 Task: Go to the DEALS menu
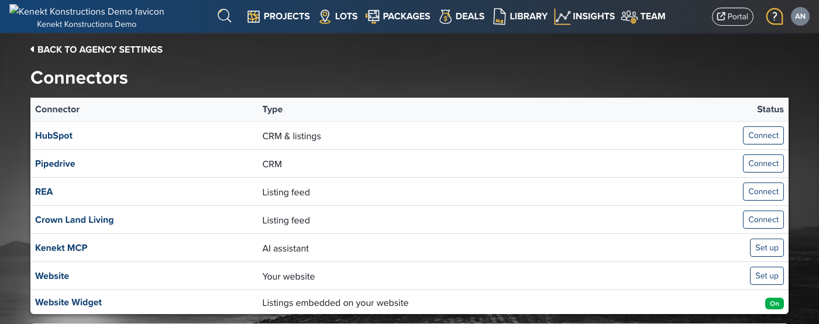(470, 16)
